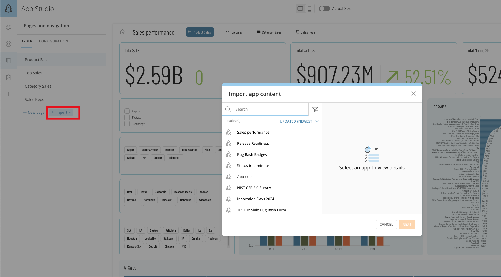
Task: Select the pages copy icon in sidebar
Action: tap(9, 61)
